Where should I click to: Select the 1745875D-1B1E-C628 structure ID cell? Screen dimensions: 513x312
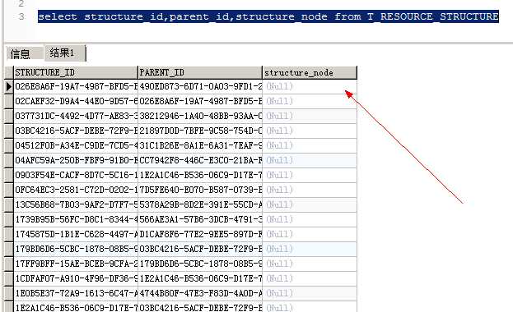(x=76, y=234)
